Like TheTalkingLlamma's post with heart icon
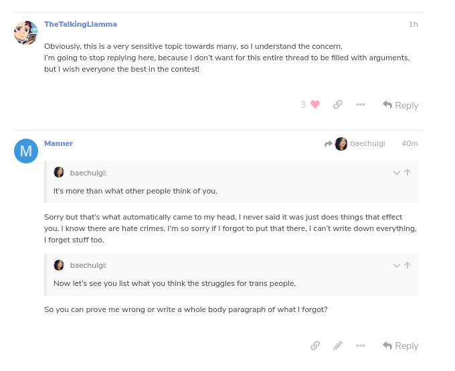Viewport: 455px width, 371px height. pos(315,104)
